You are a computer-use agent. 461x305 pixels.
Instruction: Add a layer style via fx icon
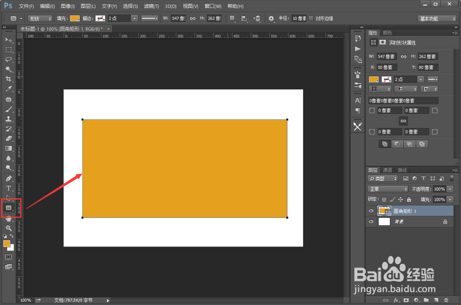(x=396, y=300)
